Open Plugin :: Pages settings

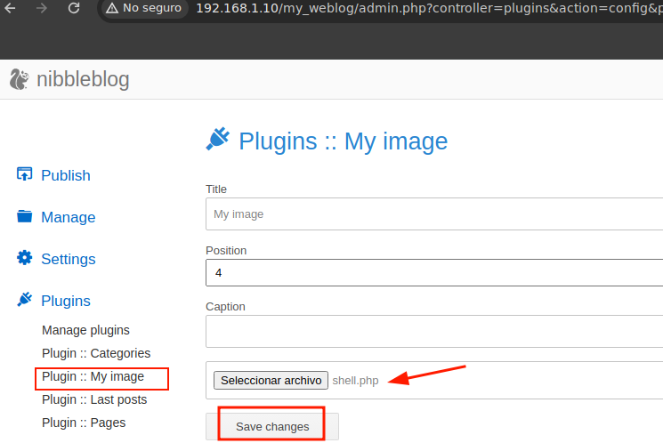pyautogui.click(x=84, y=423)
